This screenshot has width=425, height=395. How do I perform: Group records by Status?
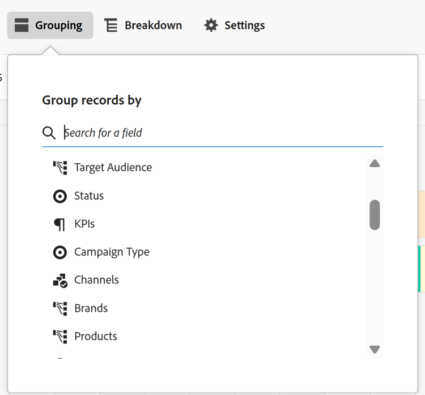coord(89,196)
